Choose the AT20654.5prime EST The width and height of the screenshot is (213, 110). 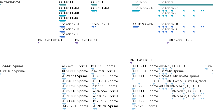(x=145, y=71)
